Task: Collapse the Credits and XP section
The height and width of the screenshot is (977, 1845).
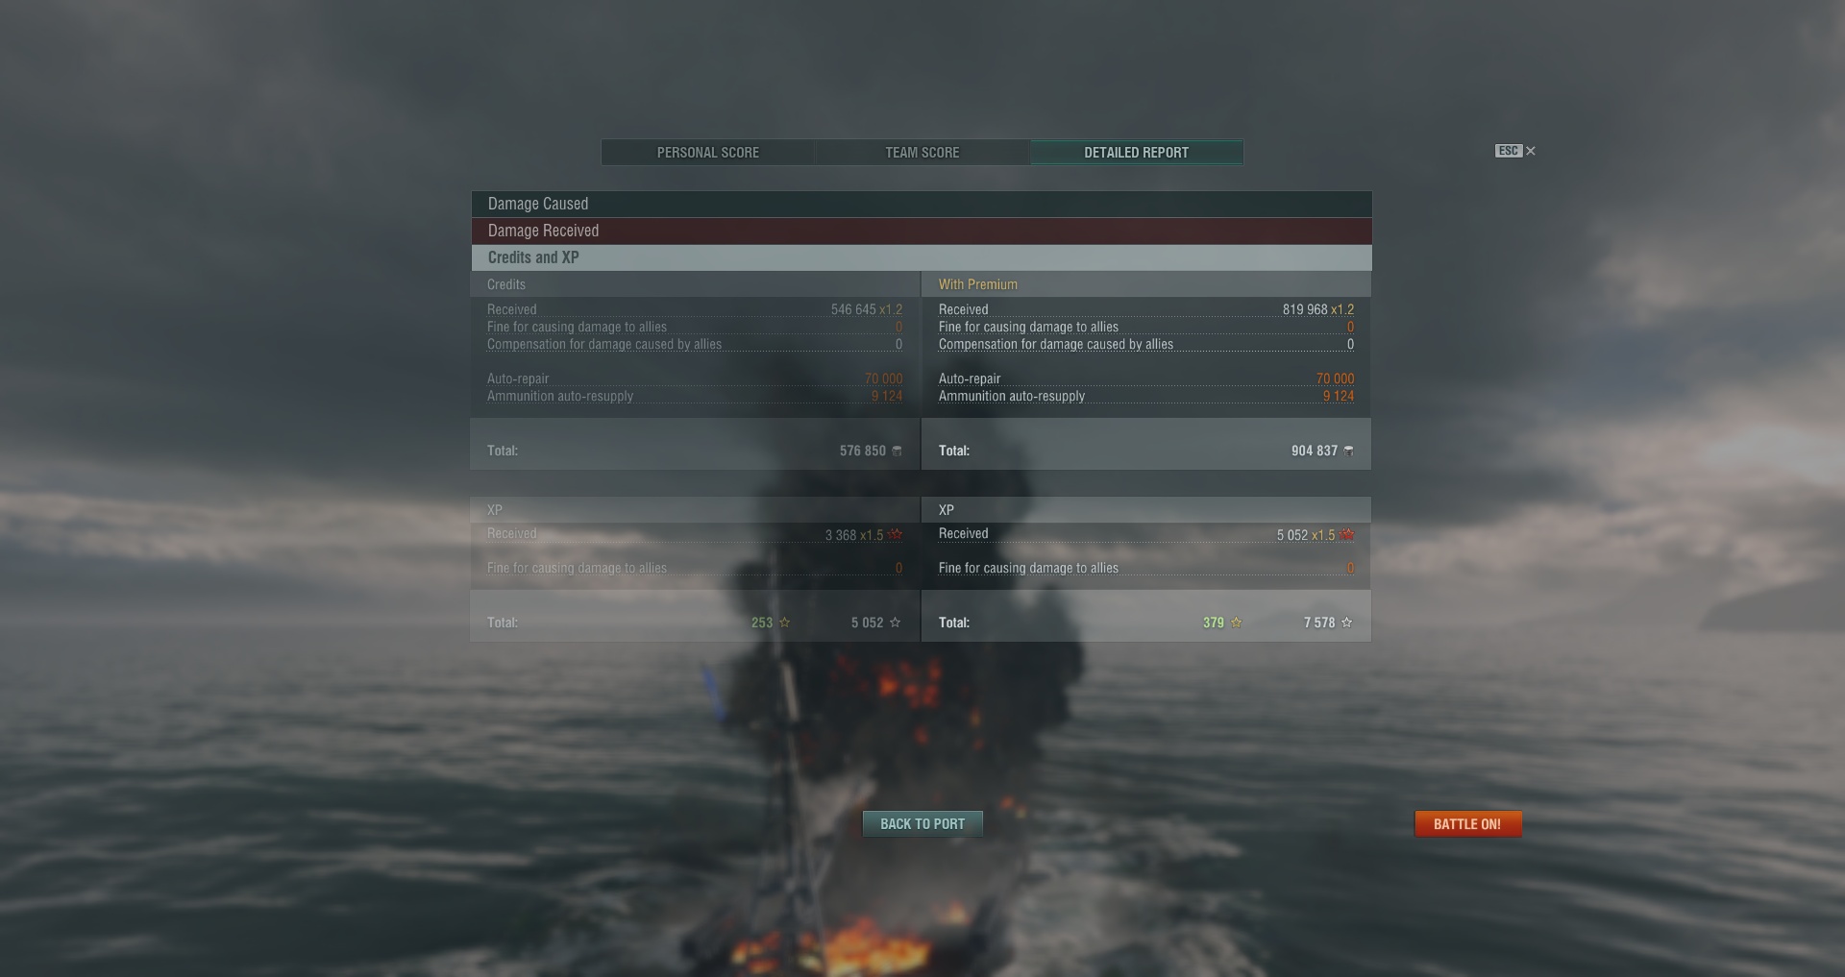Action: pos(922,257)
